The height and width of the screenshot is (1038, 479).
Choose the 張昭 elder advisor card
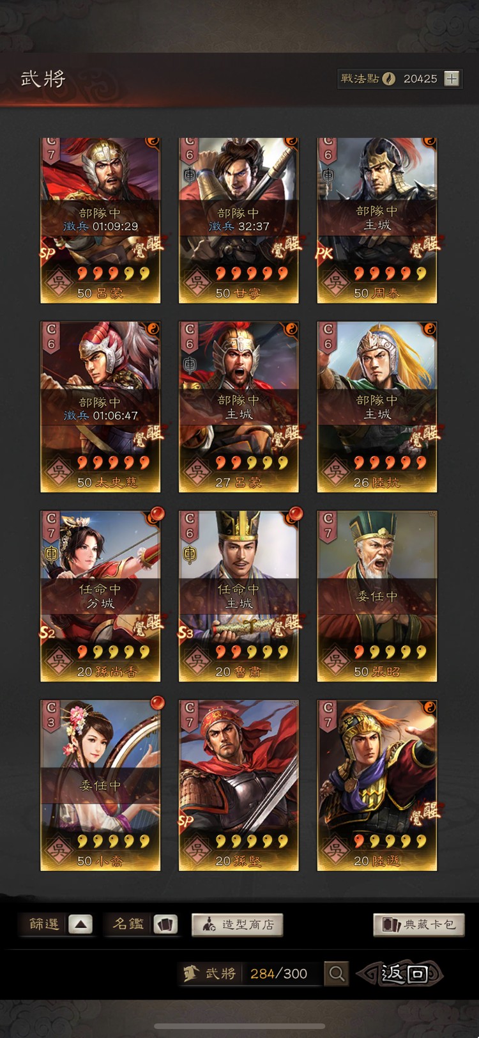[377, 596]
